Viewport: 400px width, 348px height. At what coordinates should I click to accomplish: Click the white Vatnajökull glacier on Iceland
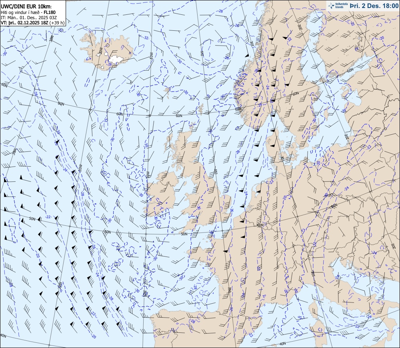(x=116, y=60)
